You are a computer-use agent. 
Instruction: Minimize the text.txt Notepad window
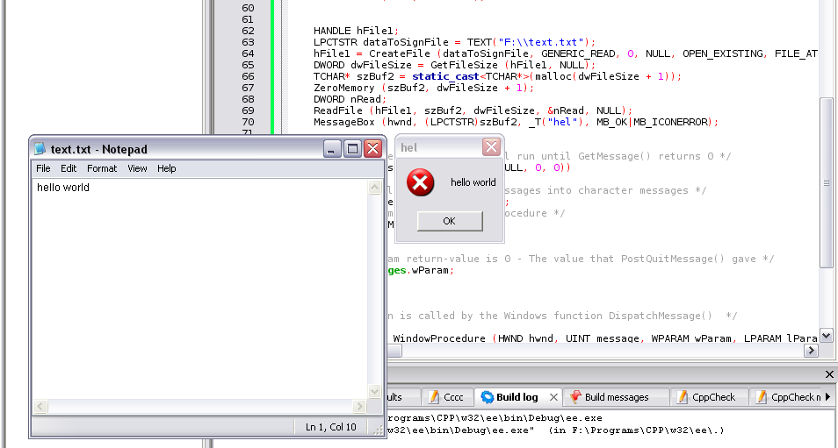pyautogui.click(x=332, y=149)
